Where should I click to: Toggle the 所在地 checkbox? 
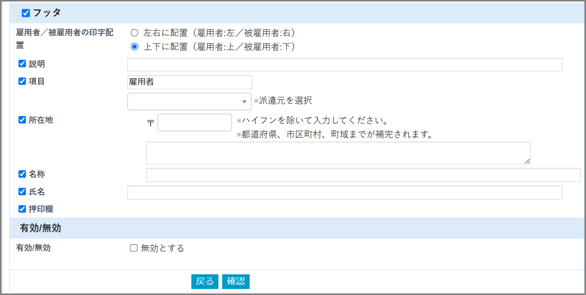click(22, 120)
